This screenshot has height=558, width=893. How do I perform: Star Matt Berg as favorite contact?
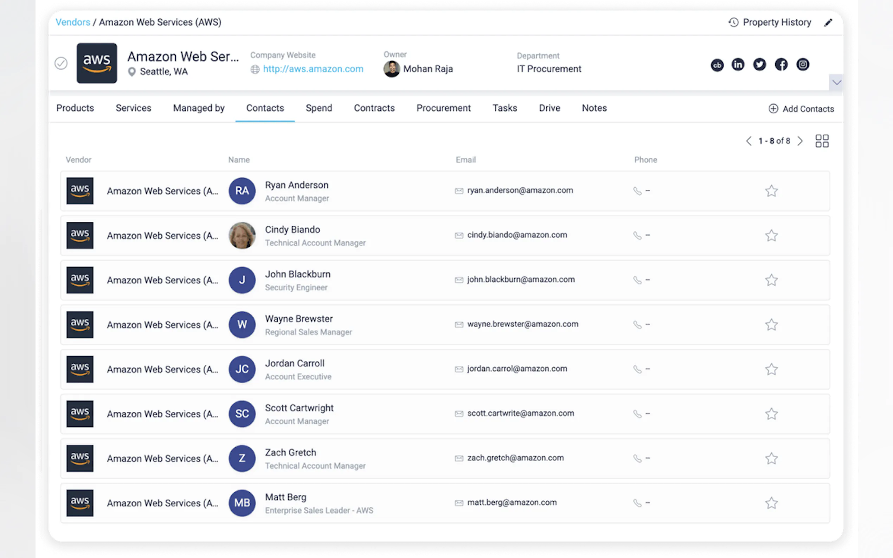pyautogui.click(x=771, y=503)
